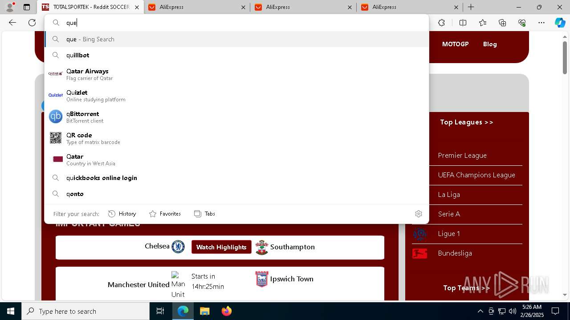Click the Ipswich Town club crest
This screenshot has width=570, height=320.
[262, 279]
